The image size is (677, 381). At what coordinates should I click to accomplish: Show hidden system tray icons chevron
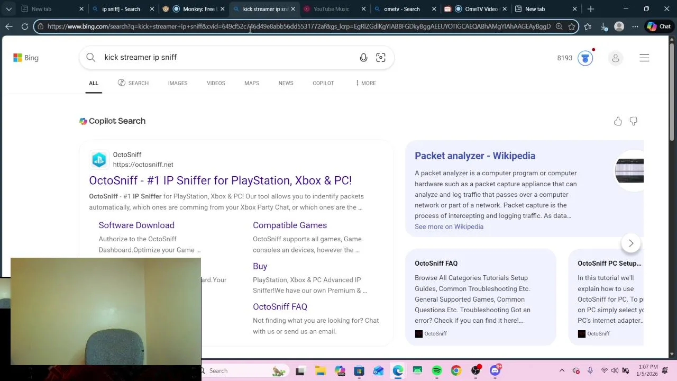562,371
